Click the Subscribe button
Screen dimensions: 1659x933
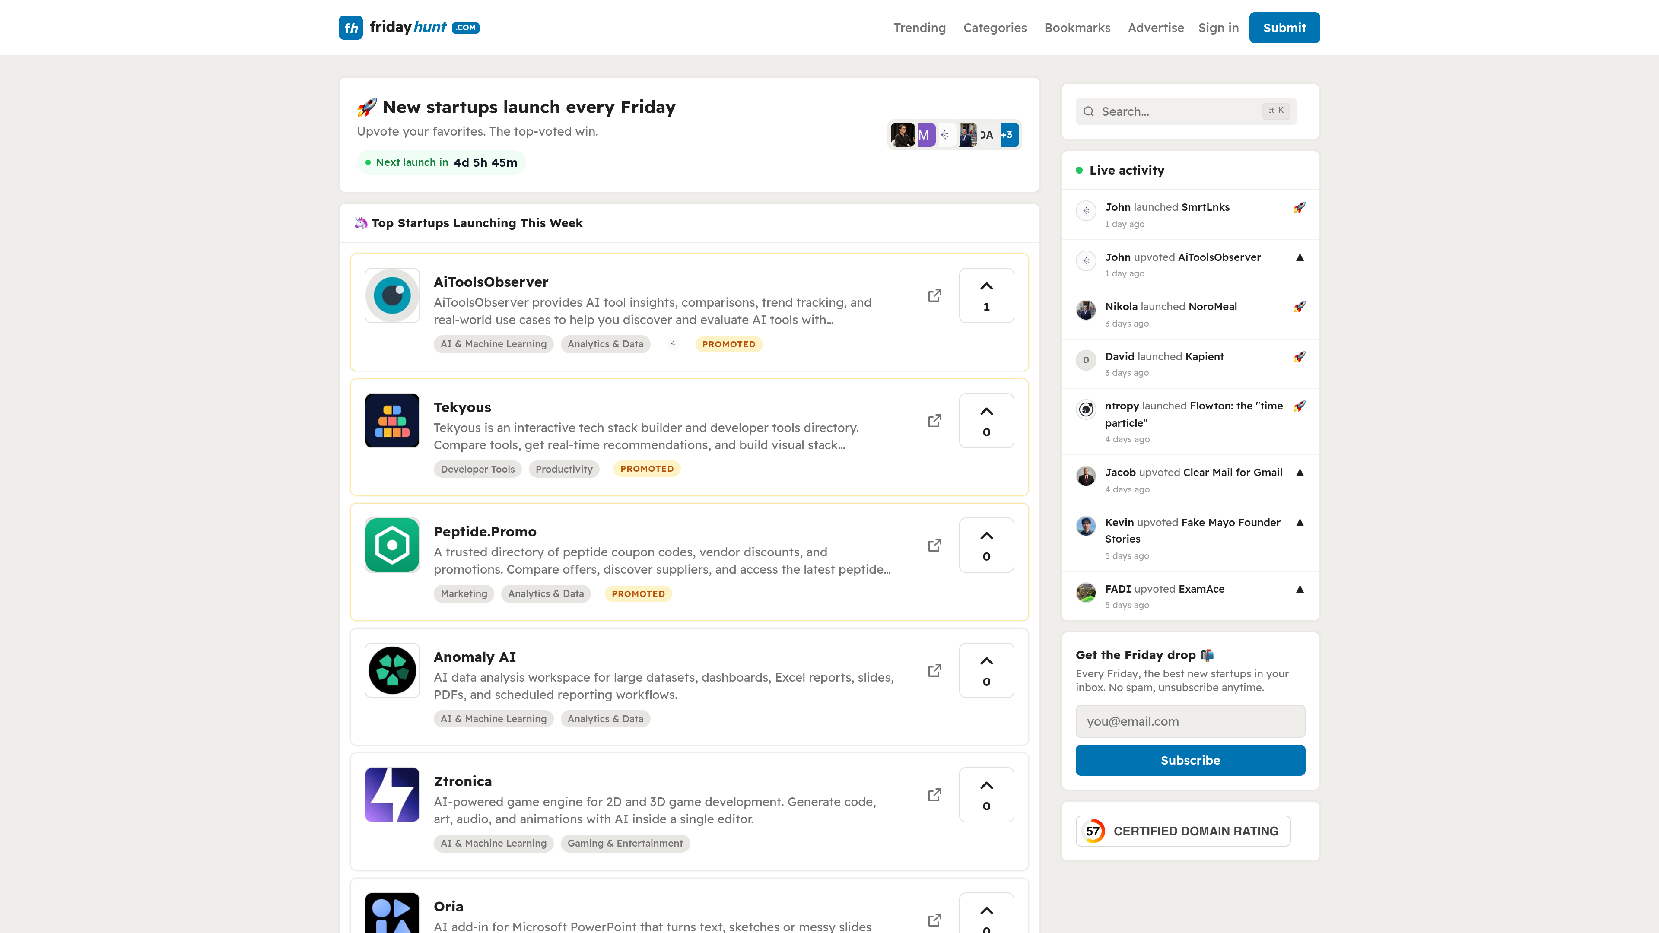[1190, 760]
